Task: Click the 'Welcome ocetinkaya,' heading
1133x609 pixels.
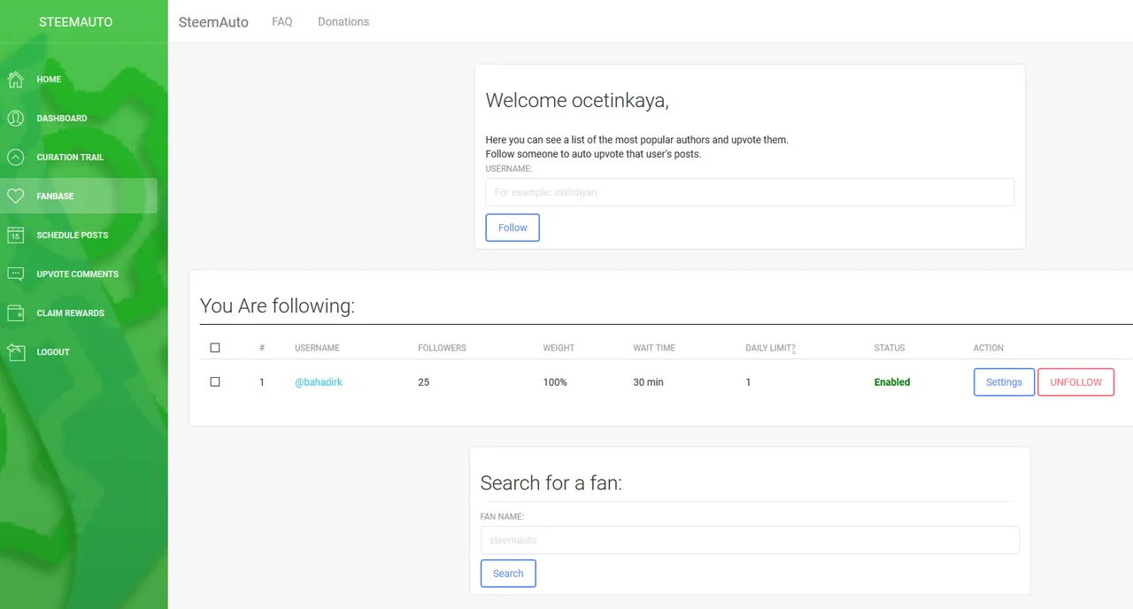Action: click(577, 101)
